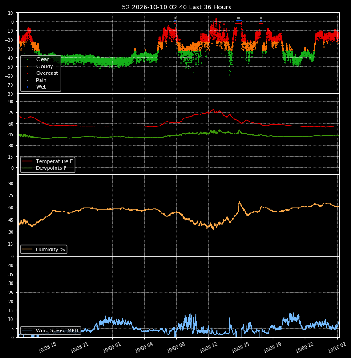Click the blue line sample beside 'Wind Speed MPH'
Viewport: 351px width, 358px height.
(x=28, y=330)
